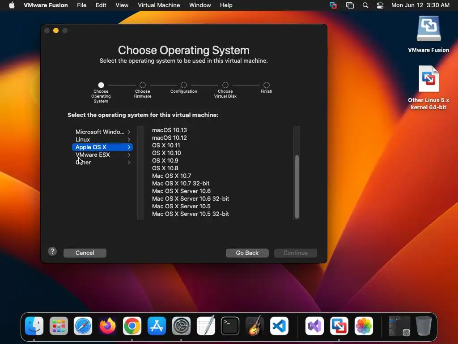The width and height of the screenshot is (458, 344).
Task: Open the recent screenshot stack in dock
Action: tap(399, 326)
